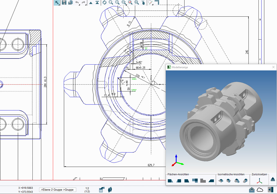The height and width of the screenshot is (194, 277).
Task: Click the zoom out magnifier
Action: pyautogui.click(x=117, y=2)
